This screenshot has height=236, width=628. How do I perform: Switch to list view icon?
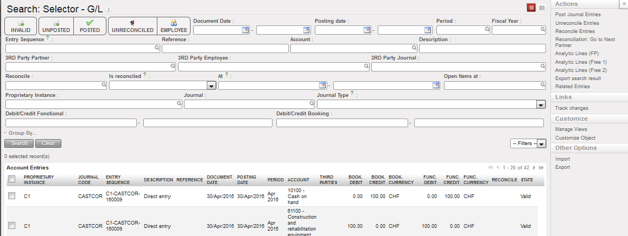tap(531, 8)
